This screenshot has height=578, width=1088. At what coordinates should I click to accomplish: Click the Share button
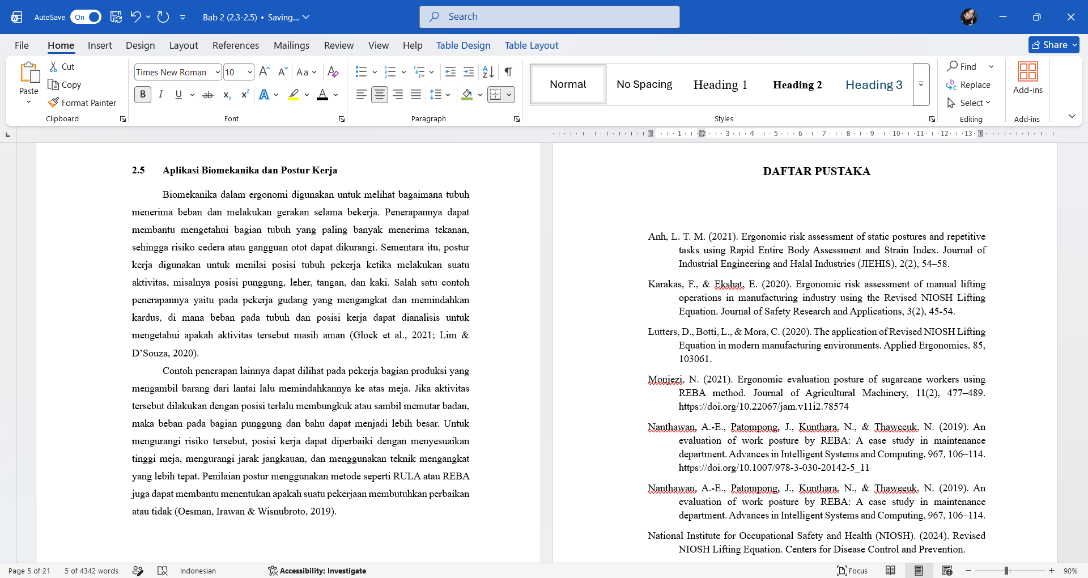click(x=1053, y=45)
